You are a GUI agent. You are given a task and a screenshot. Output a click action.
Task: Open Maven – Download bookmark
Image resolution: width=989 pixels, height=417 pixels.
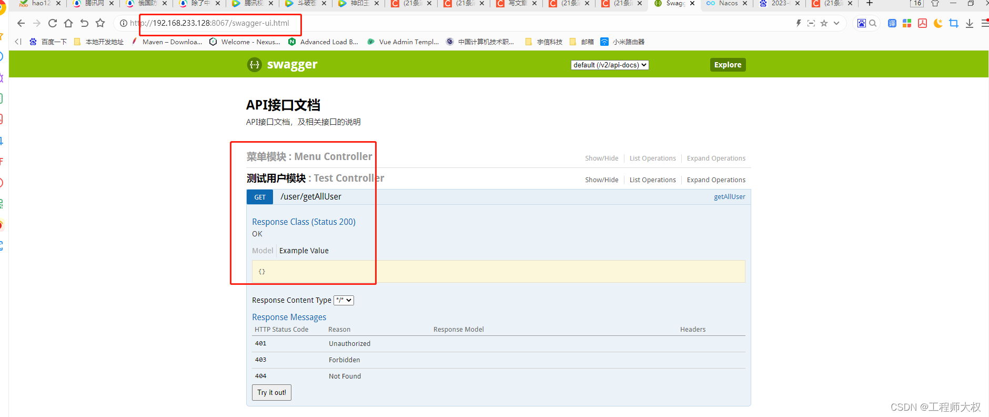167,42
